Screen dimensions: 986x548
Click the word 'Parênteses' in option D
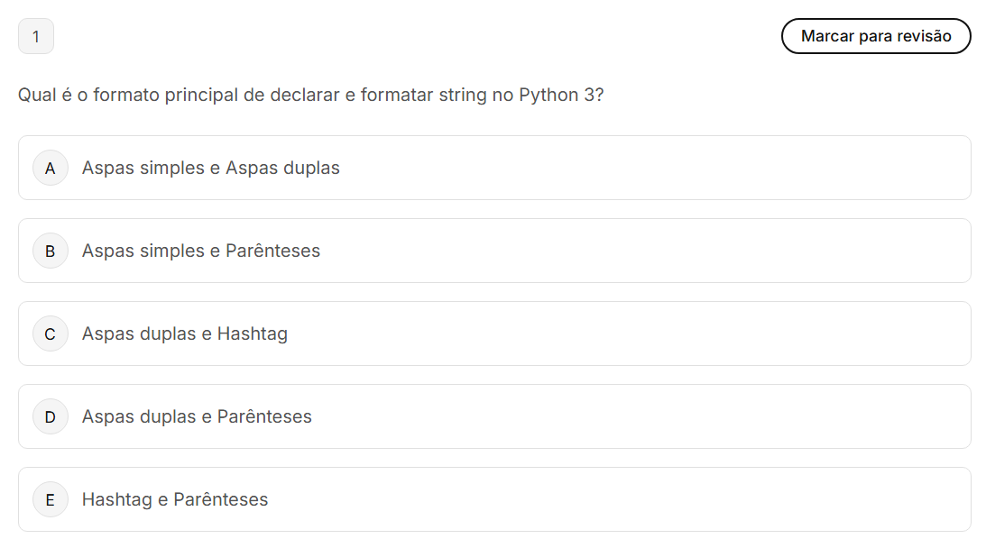[x=264, y=416]
